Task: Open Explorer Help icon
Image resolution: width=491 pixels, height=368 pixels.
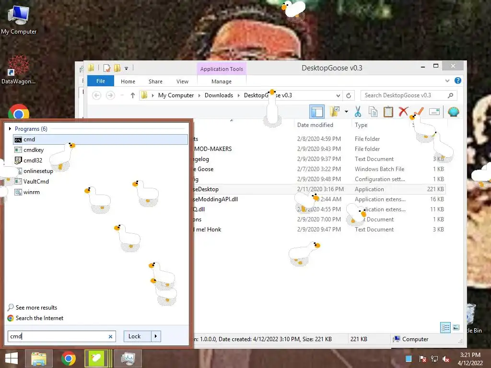Action: 458,80
